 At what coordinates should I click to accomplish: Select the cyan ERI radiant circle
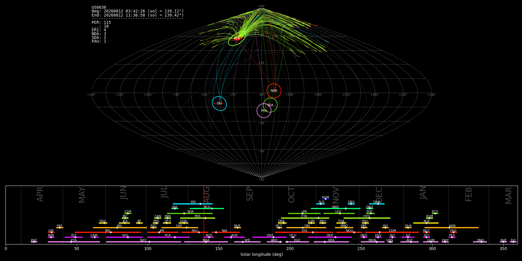pos(219,104)
